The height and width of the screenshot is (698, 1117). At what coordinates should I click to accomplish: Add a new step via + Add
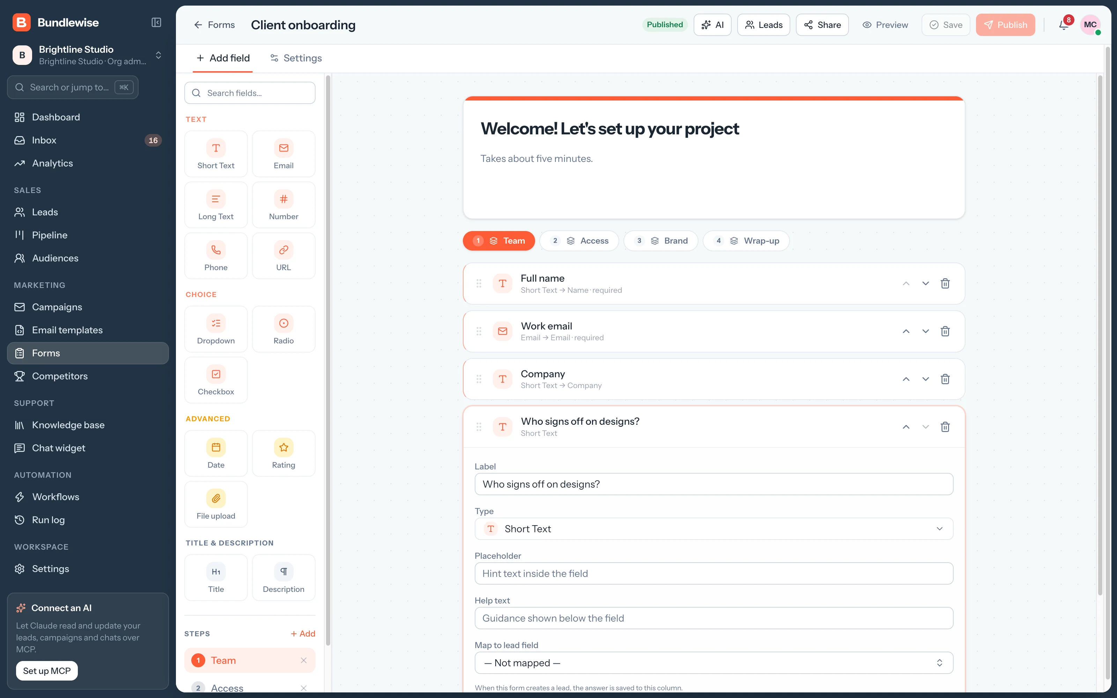point(303,634)
